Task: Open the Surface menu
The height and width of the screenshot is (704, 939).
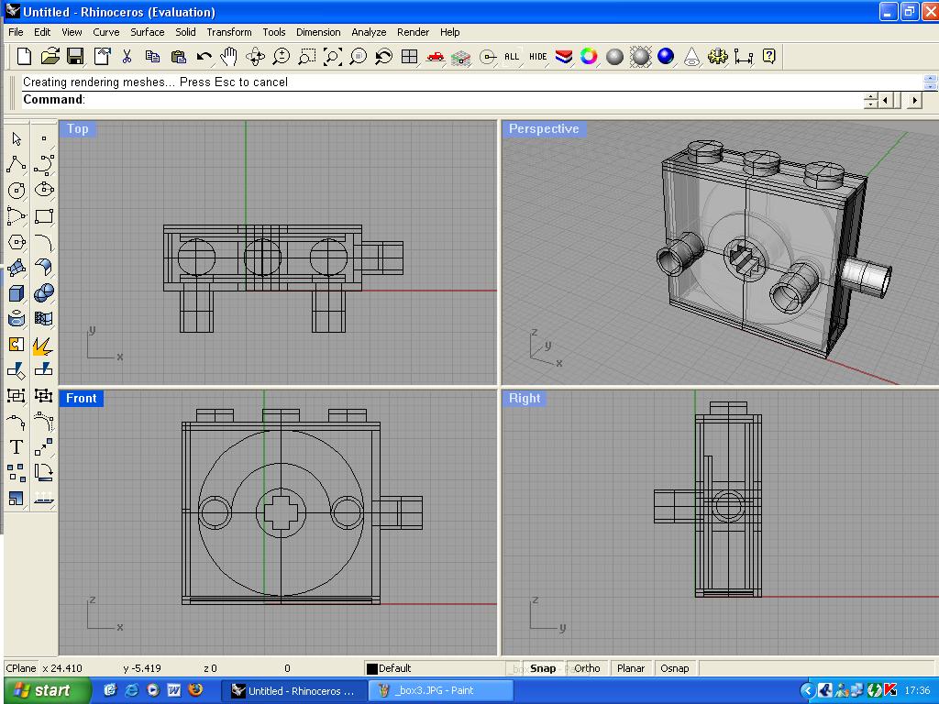Action: tap(147, 32)
